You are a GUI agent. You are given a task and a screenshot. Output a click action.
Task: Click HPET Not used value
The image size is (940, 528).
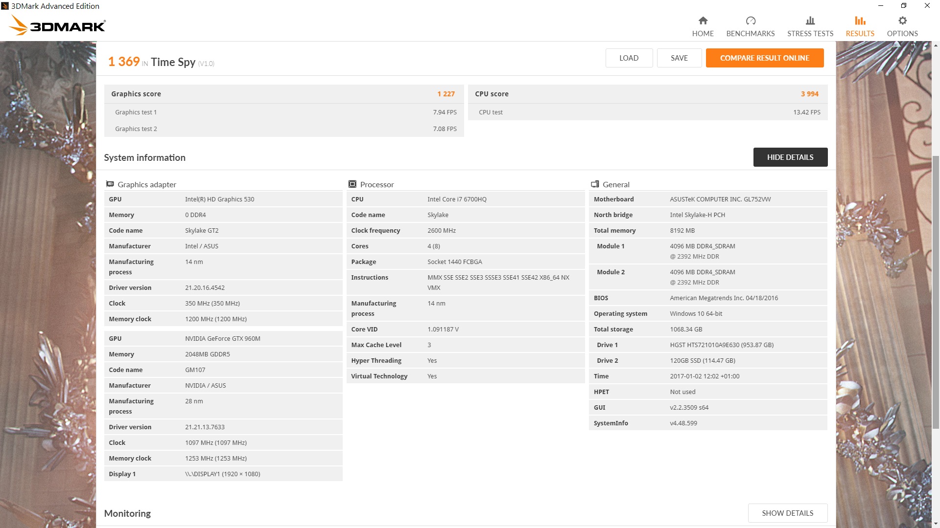coord(682,392)
